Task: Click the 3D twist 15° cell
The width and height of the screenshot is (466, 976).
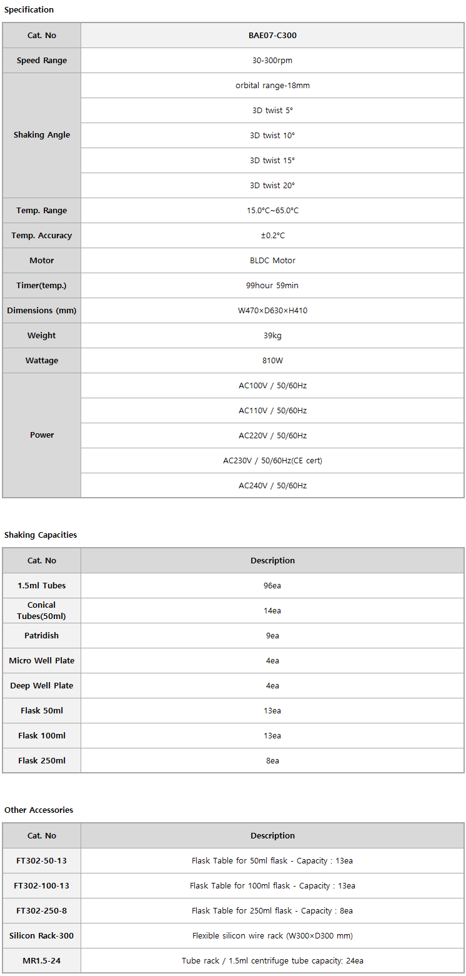Action: click(x=272, y=161)
